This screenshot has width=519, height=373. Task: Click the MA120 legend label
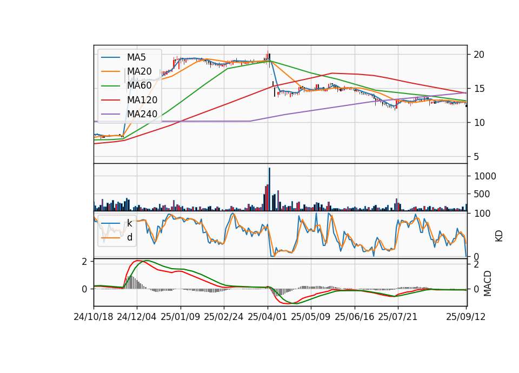pyautogui.click(x=142, y=99)
